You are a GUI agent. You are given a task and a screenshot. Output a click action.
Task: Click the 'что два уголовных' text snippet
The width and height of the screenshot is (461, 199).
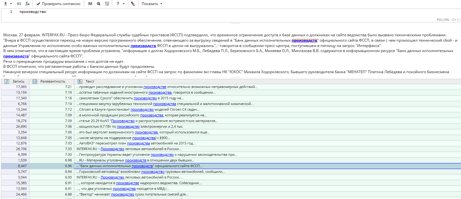click(x=123, y=189)
